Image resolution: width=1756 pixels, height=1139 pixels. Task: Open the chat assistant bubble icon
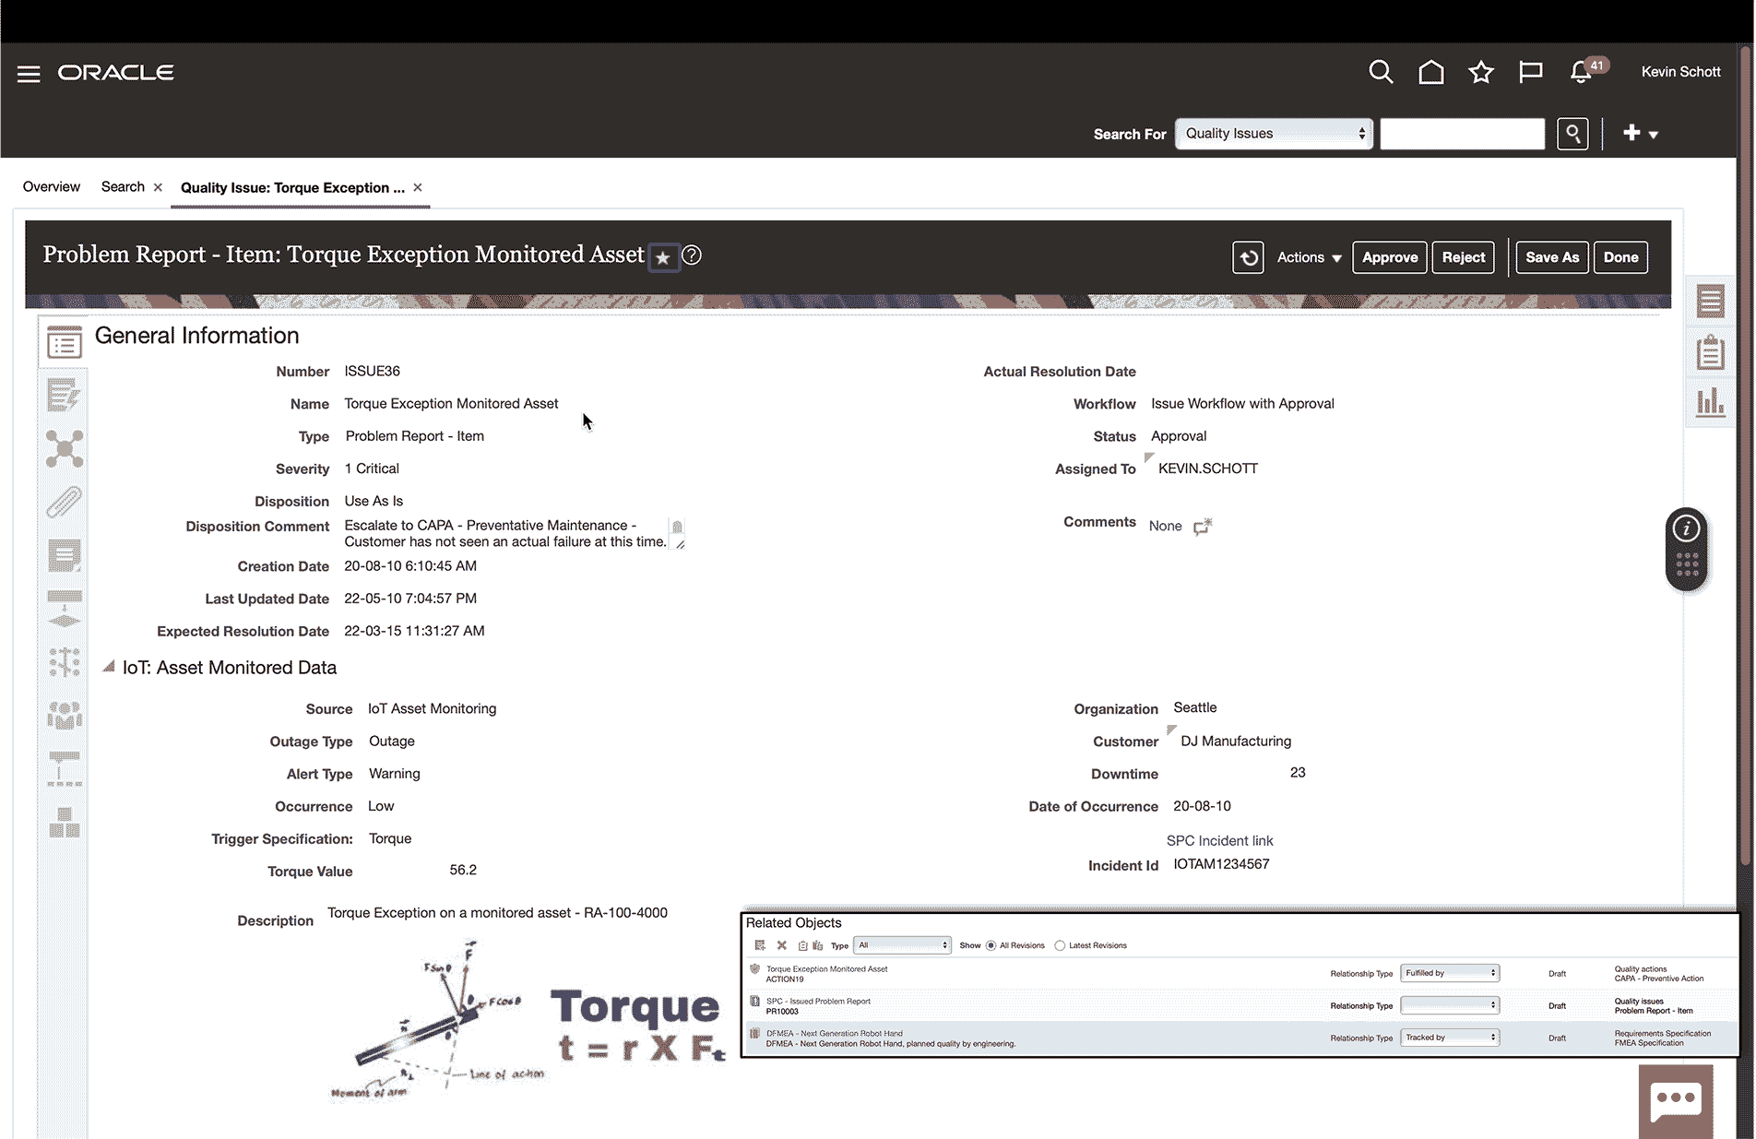(x=1675, y=1100)
